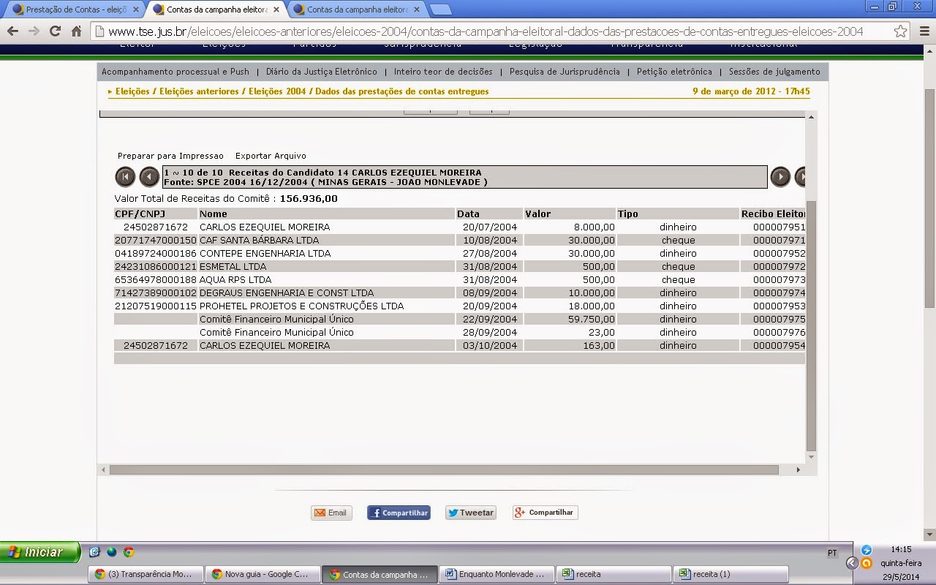Close the Prestação de Contas tab
Image resolution: width=936 pixels, height=585 pixels.
point(136,10)
